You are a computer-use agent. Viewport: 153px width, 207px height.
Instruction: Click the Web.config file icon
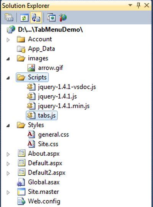[x=21, y=201]
